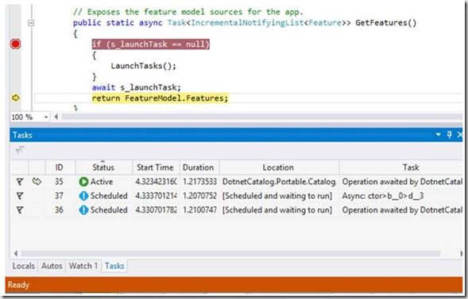
Task: Switch to the Watch 1 tab
Action: [83, 266]
